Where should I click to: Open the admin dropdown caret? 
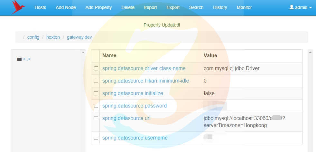pos(310,8)
